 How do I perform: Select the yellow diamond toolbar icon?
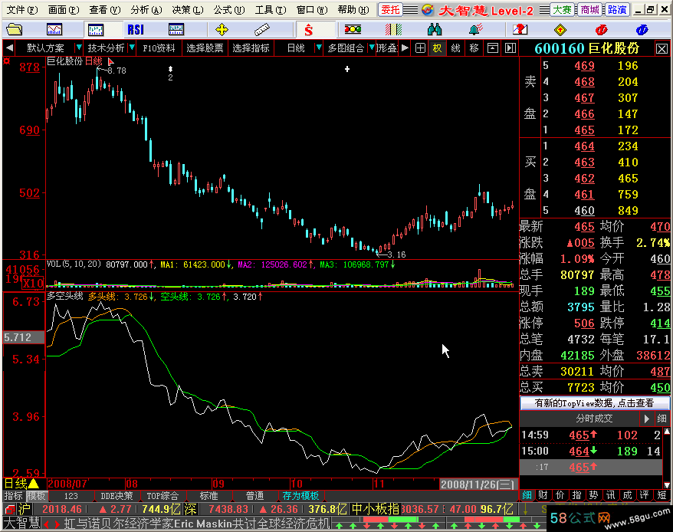(560, 30)
